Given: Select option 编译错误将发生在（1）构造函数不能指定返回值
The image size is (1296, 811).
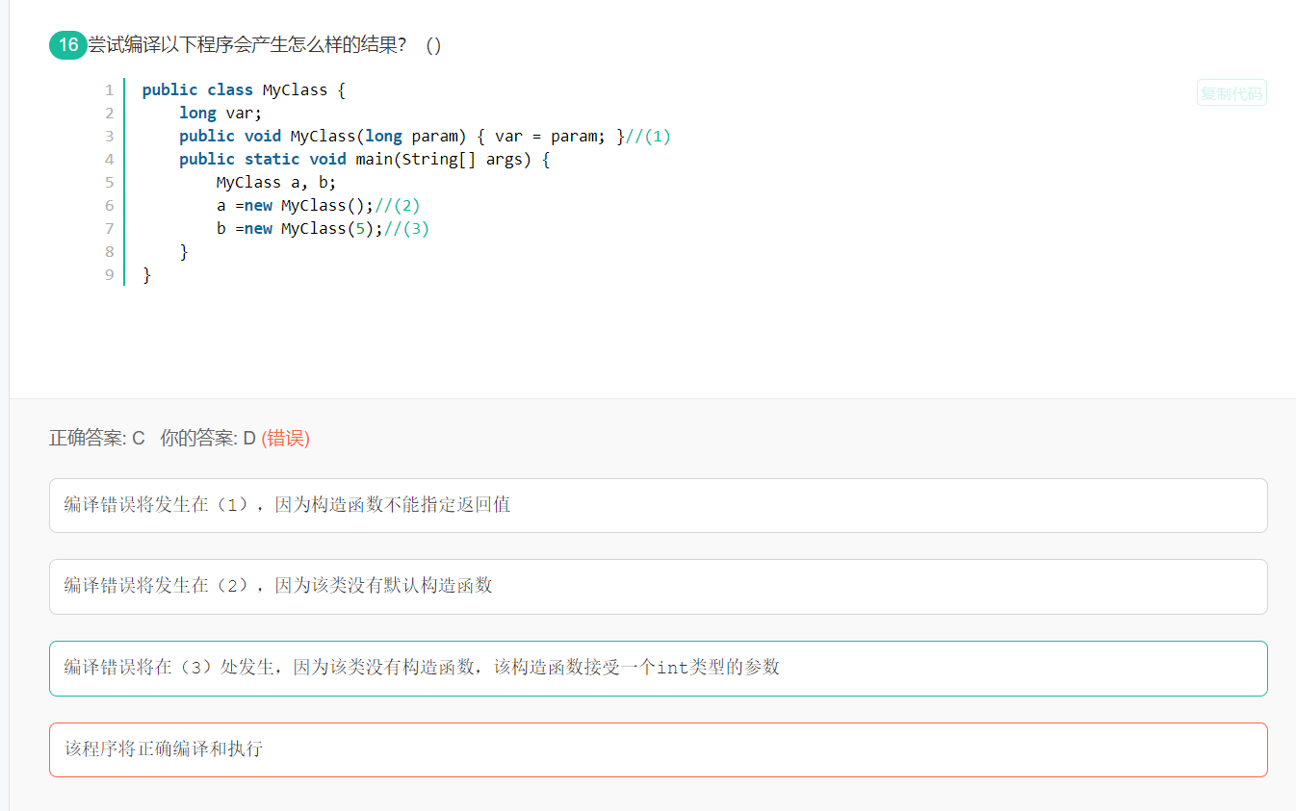Looking at the screenshot, I should pyautogui.click(x=659, y=505).
